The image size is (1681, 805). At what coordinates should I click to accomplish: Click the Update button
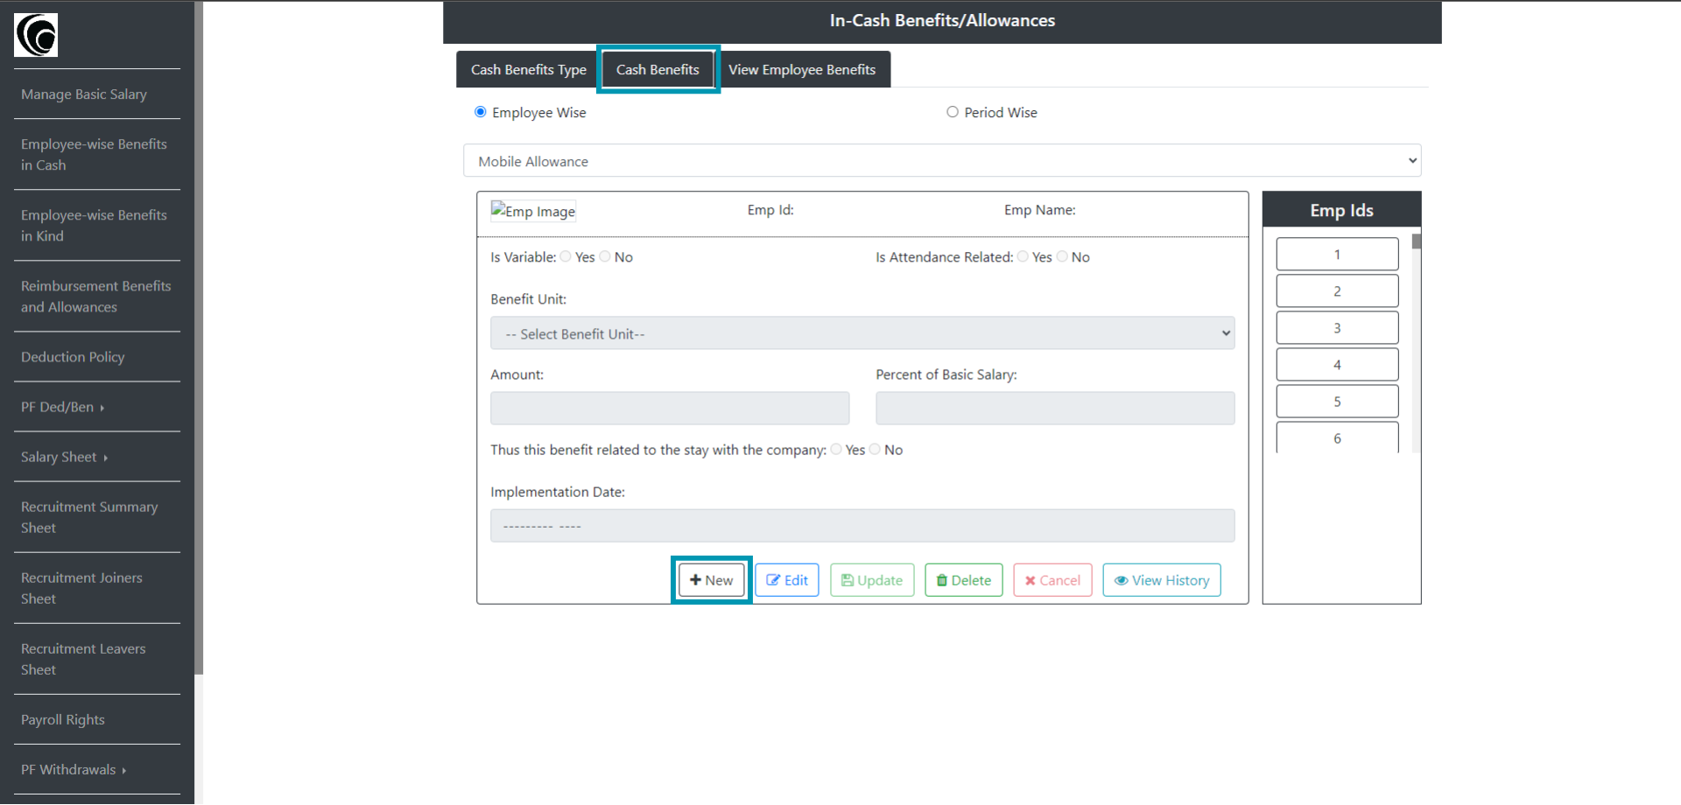[872, 580]
